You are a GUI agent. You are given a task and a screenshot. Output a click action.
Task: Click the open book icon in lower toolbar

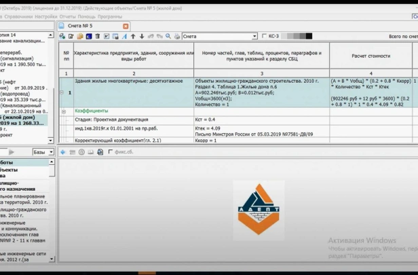pos(91,152)
